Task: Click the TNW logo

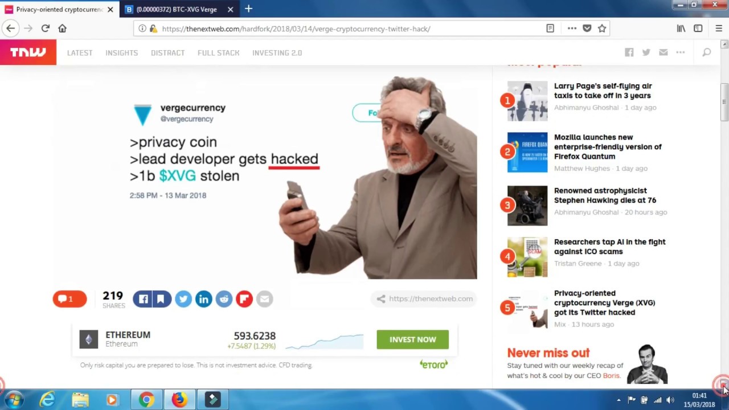Action: coord(28,52)
